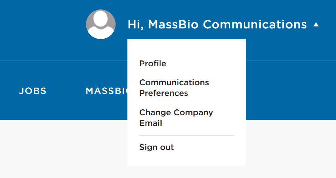Viewport: 336px width, 178px height.
Task: Tap the up-pointing arrow next to Communications
Action: click(x=316, y=24)
